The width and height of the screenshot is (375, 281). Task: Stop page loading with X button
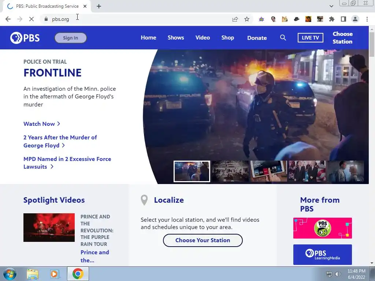pyautogui.click(x=31, y=19)
